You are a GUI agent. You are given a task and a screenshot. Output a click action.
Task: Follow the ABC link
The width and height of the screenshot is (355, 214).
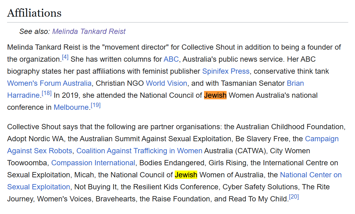pos(171,59)
